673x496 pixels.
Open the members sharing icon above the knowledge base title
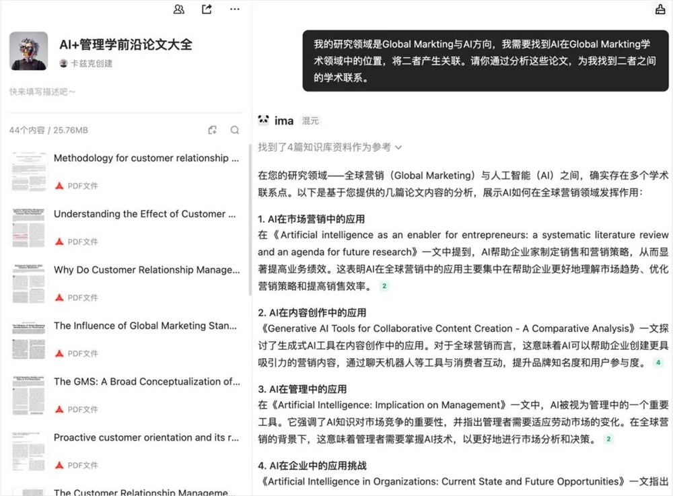179,9
